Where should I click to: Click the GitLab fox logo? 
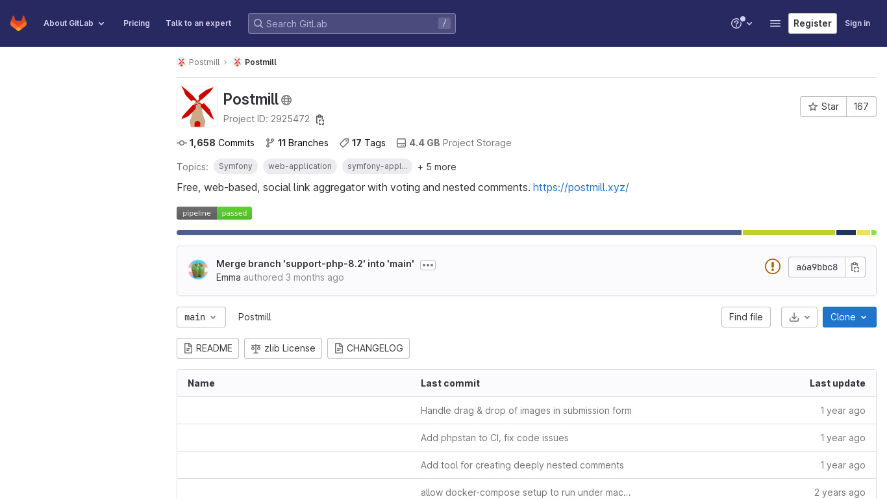(18, 23)
